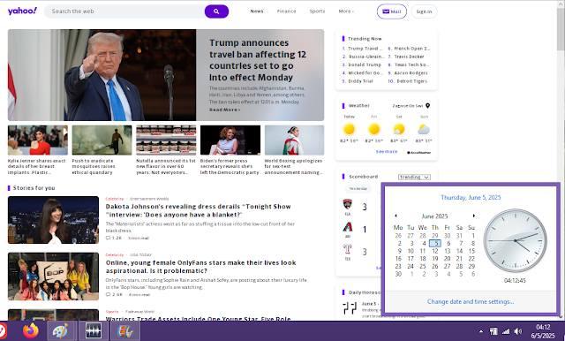565x341 pixels.
Task: Click the Texas Rangers team logo
Action: click(x=347, y=249)
